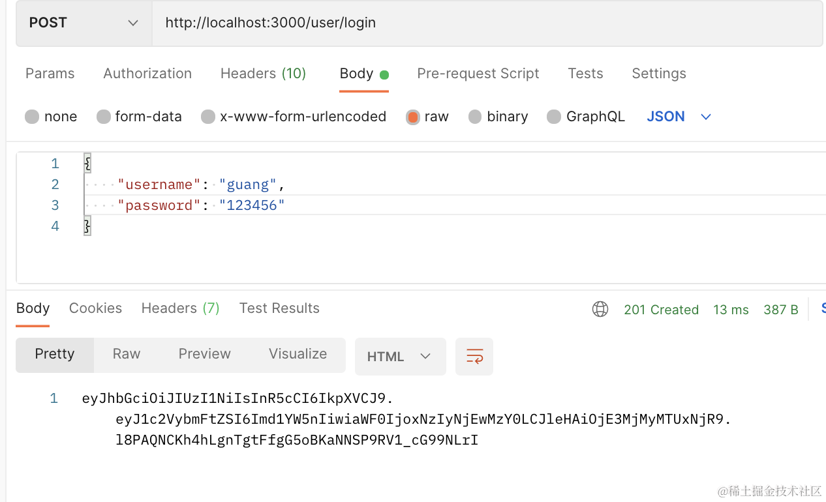The image size is (826, 502).
Task: Open the request Headers (10) tab
Action: (x=263, y=74)
